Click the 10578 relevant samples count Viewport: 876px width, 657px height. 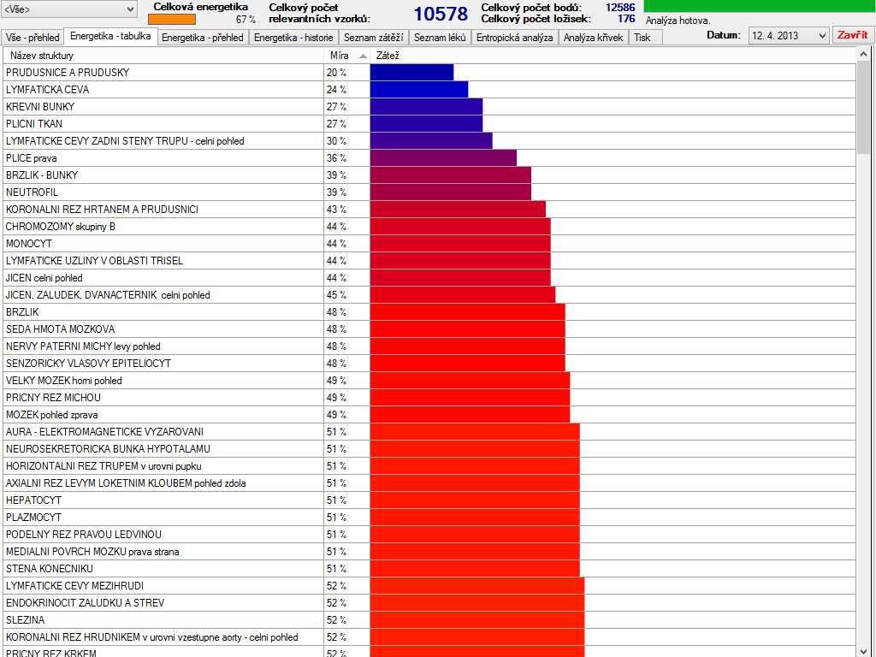(441, 14)
